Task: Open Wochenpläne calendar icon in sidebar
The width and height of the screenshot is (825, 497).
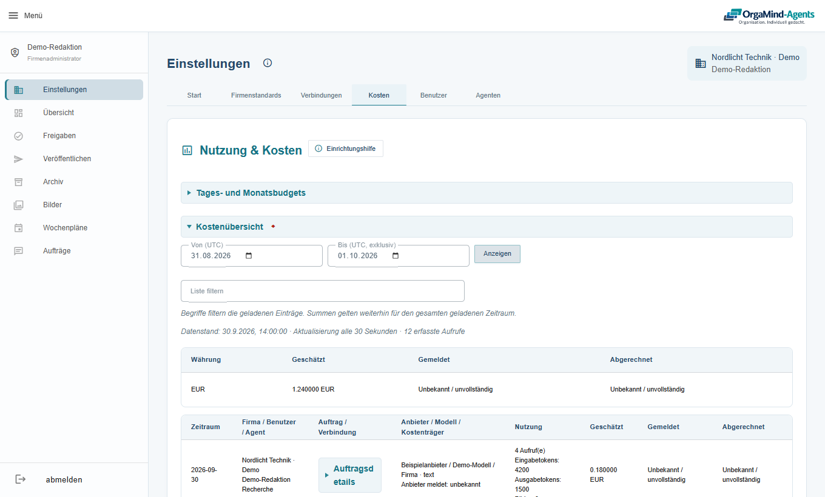Action: [x=18, y=228]
